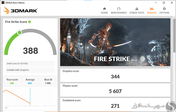
Task: Open the OPTIONS tab label
Action: pos(164,13)
